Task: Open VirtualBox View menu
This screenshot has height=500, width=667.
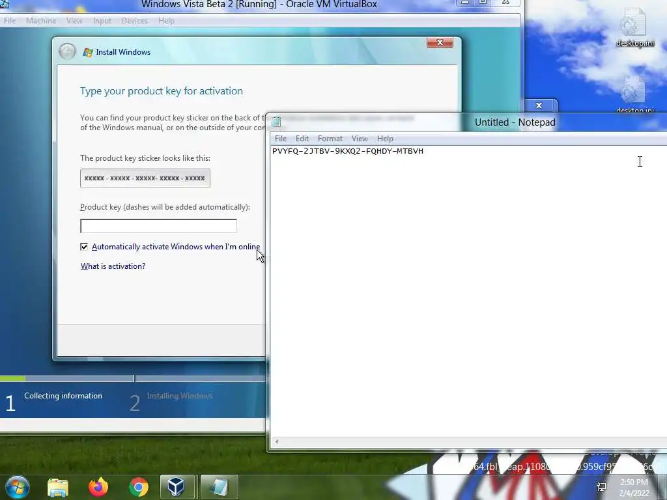Action: [74, 20]
